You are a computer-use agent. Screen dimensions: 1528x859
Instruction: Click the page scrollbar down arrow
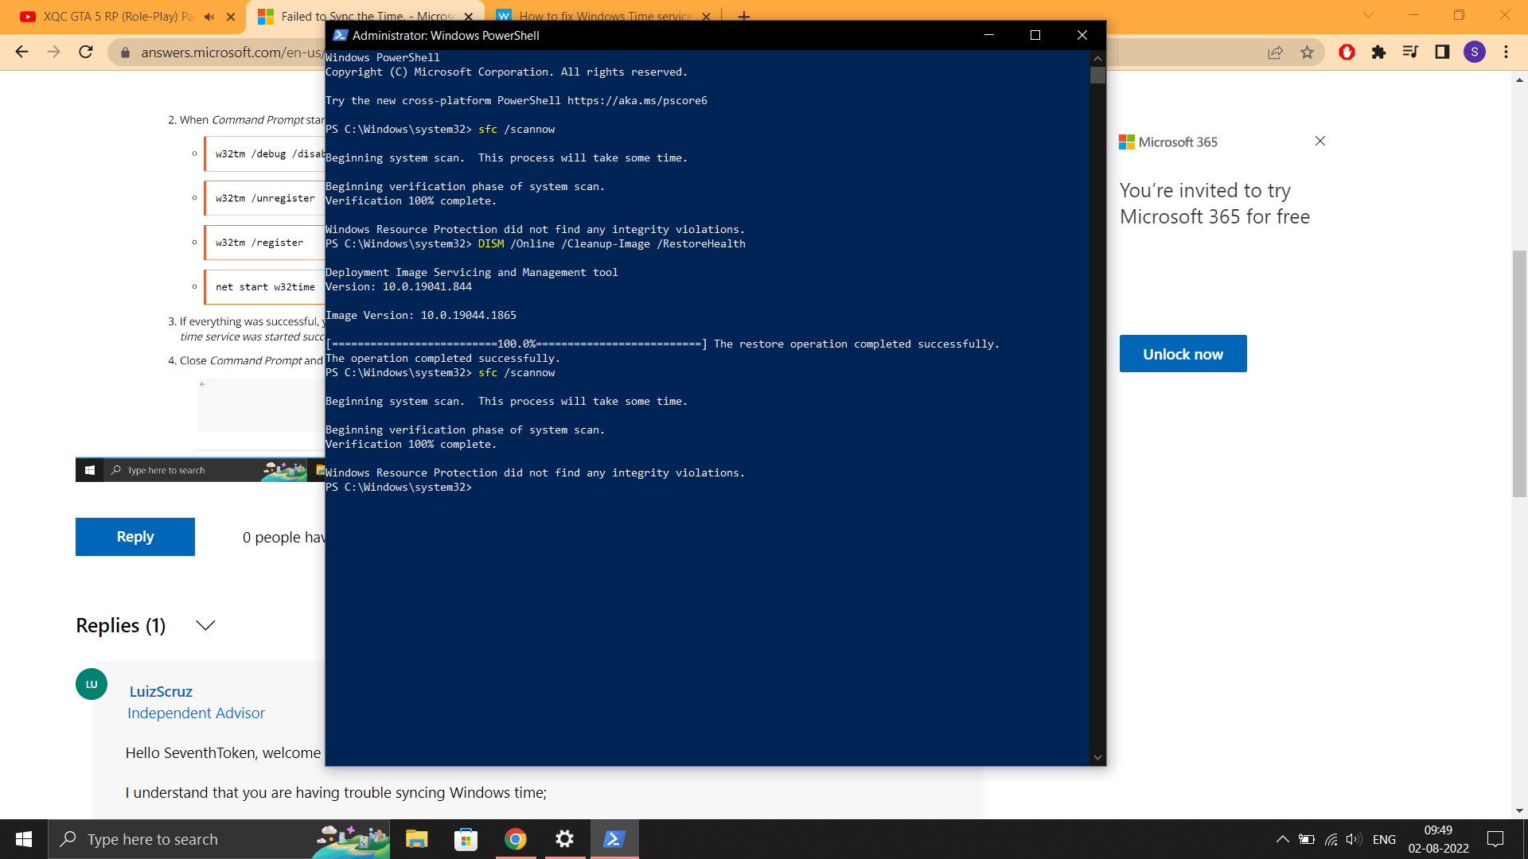(1519, 810)
